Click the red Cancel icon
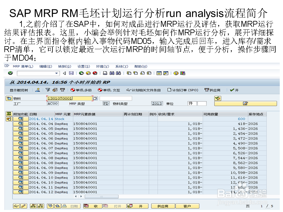This screenshot has height=212, width=283. click(95, 73)
